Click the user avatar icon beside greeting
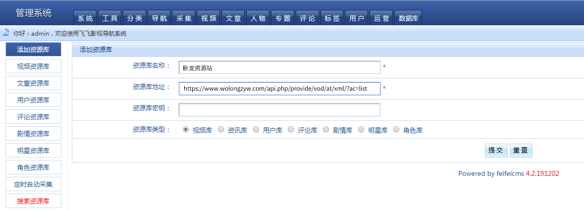Image resolution: width=584 pixels, height=210 pixels. (6, 33)
